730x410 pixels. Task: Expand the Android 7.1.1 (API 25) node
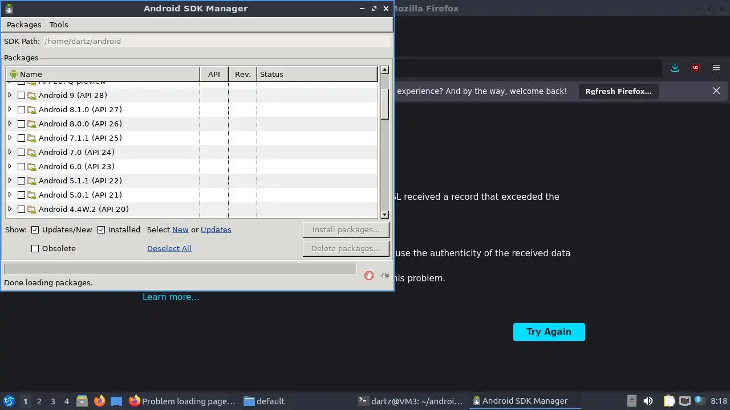click(x=10, y=138)
